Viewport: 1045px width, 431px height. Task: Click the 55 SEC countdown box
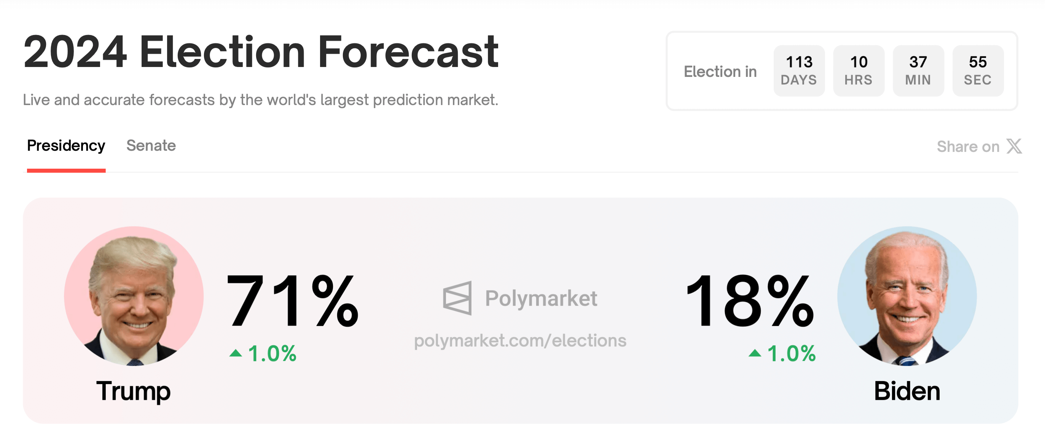pos(978,70)
